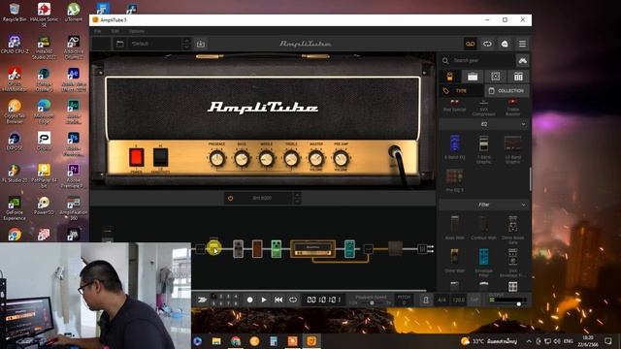Click the chain output mixer icon
621x349 pixels.
[422, 249]
